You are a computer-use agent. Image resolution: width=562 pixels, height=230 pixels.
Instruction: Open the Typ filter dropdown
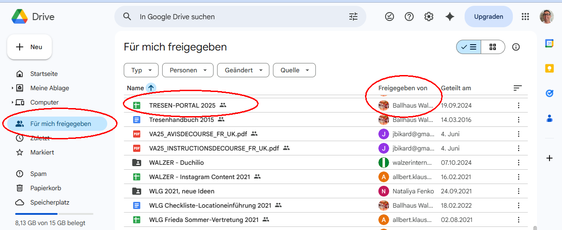[141, 70]
